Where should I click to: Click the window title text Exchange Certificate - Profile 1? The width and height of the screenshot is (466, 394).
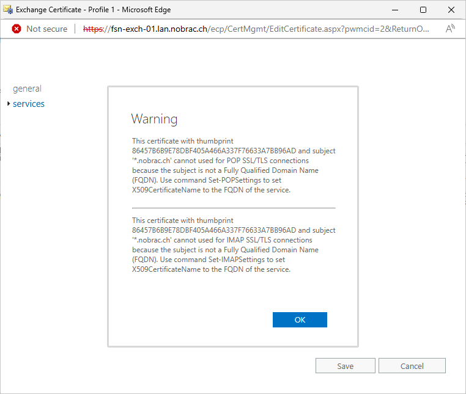pos(65,10)
